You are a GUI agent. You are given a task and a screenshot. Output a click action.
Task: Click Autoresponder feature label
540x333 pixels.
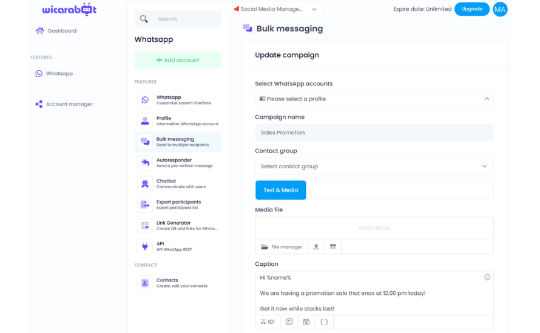(174, 160)
